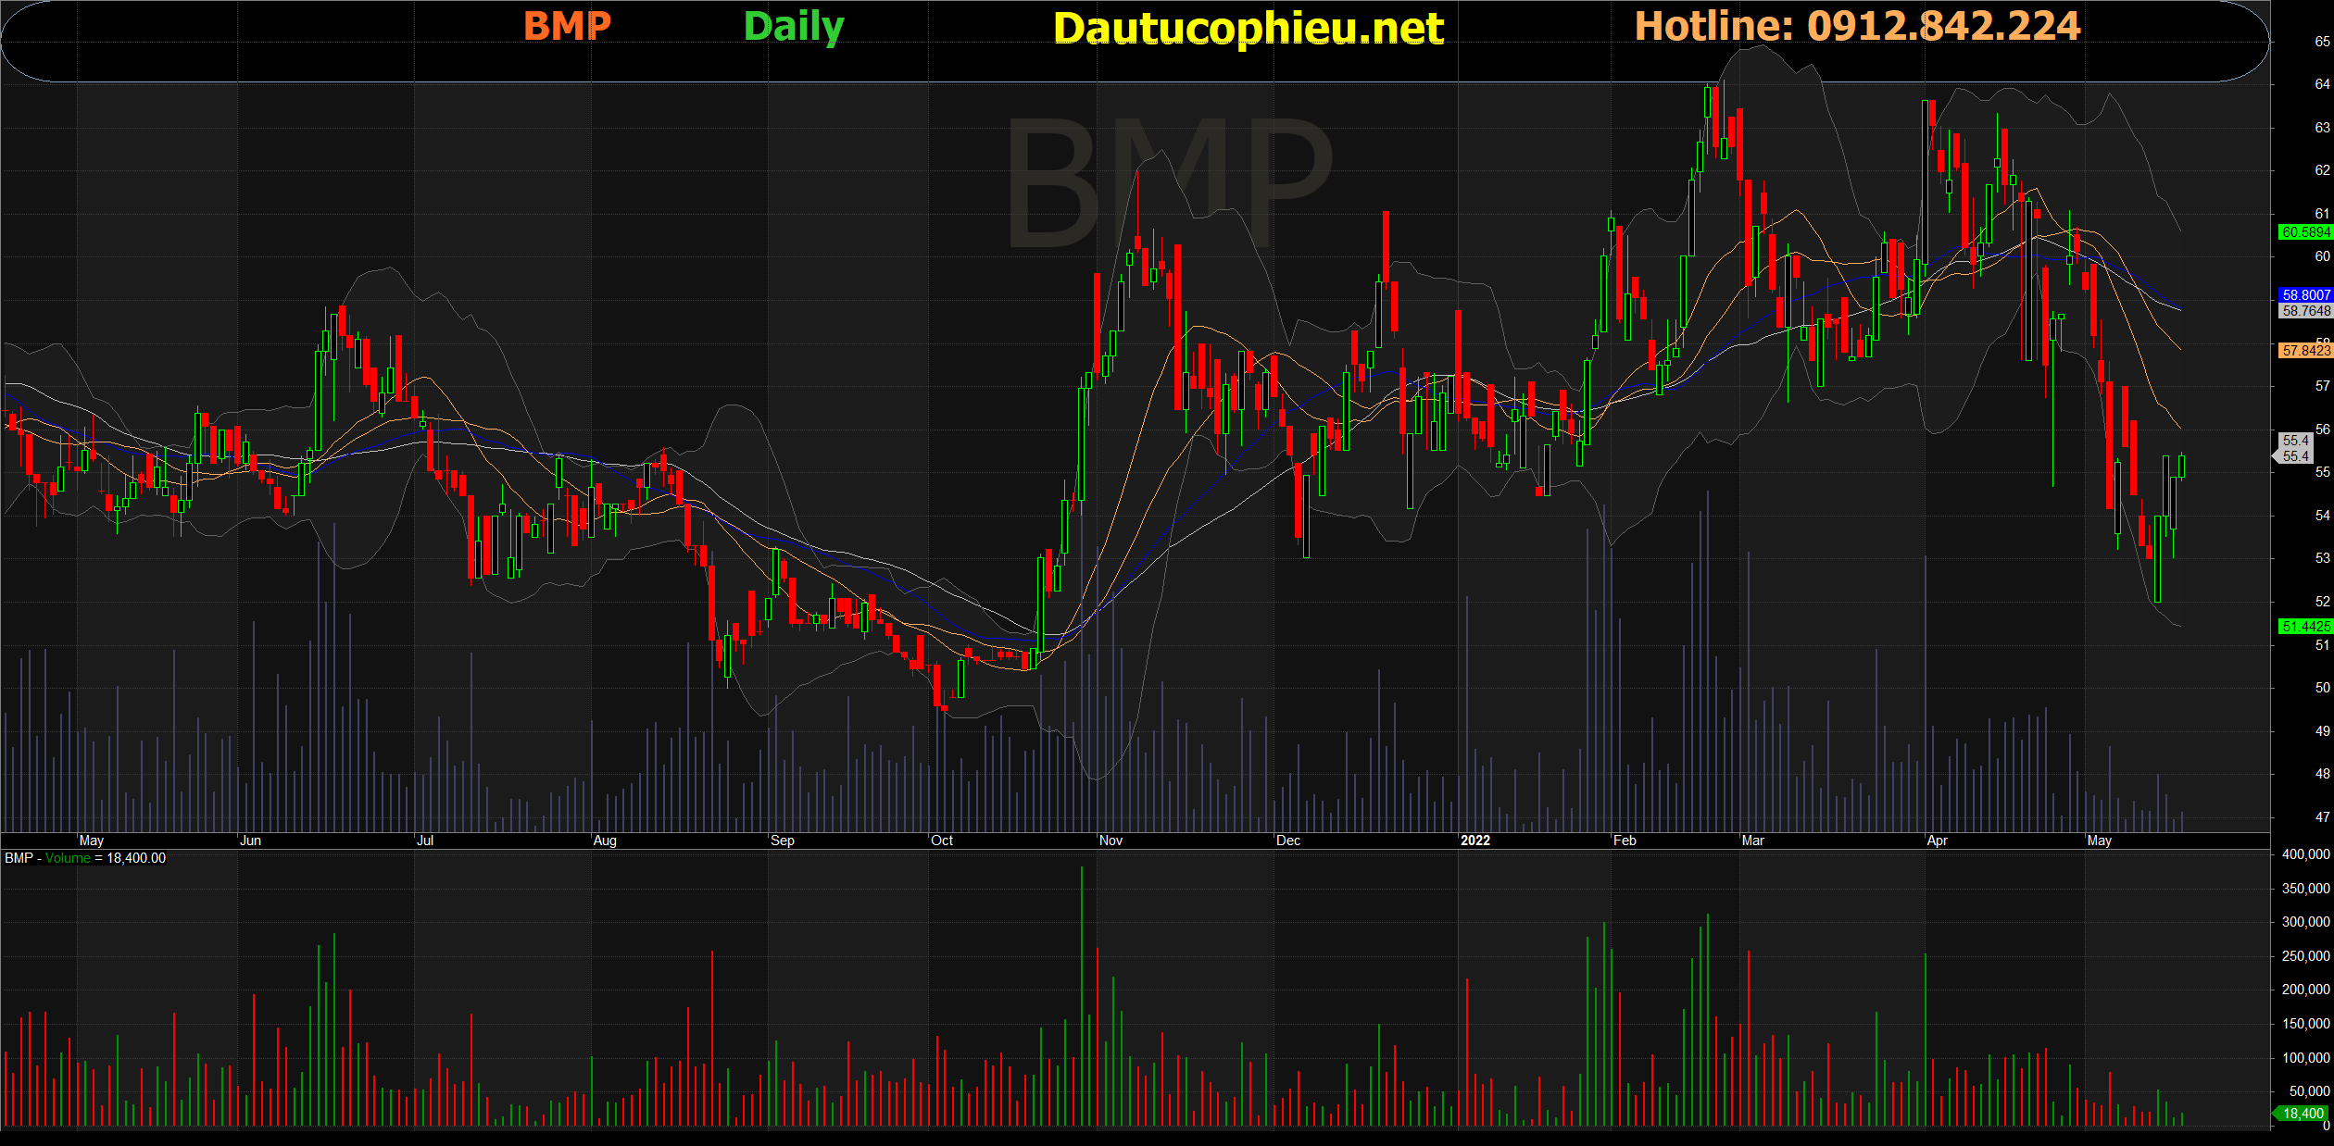The width and height of the screenshot is (2334, 1146).
Task: Click the 65 level on price axis
Action: click(2322, 42)
